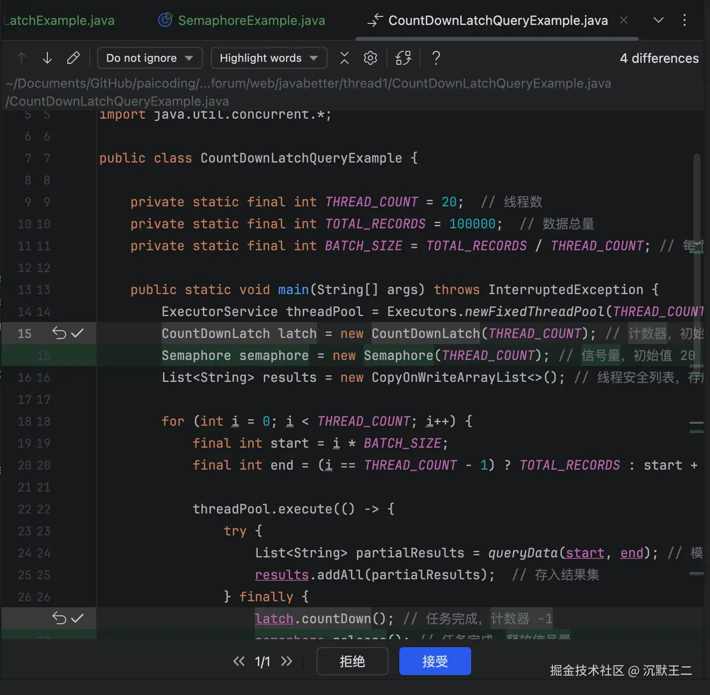Open the 'Highlight words' dropdown
710x695 pixels.
coord(269,58)
